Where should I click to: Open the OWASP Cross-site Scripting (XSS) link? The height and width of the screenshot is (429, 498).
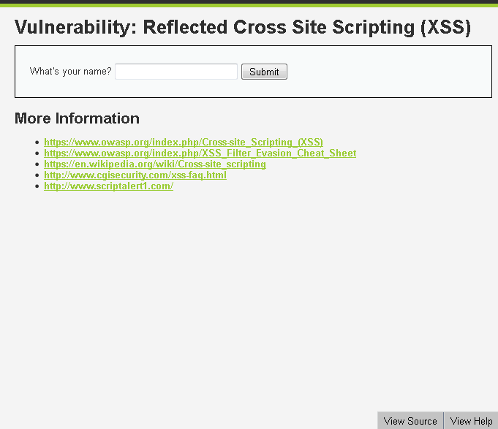tap(184, 143)
